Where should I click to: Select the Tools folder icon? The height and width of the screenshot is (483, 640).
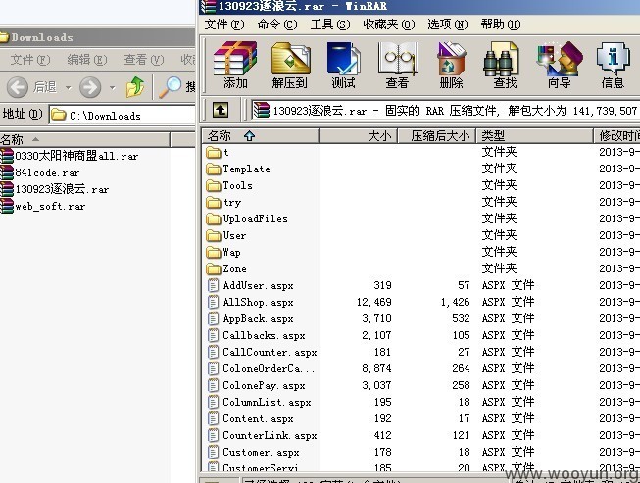point(214,185)
